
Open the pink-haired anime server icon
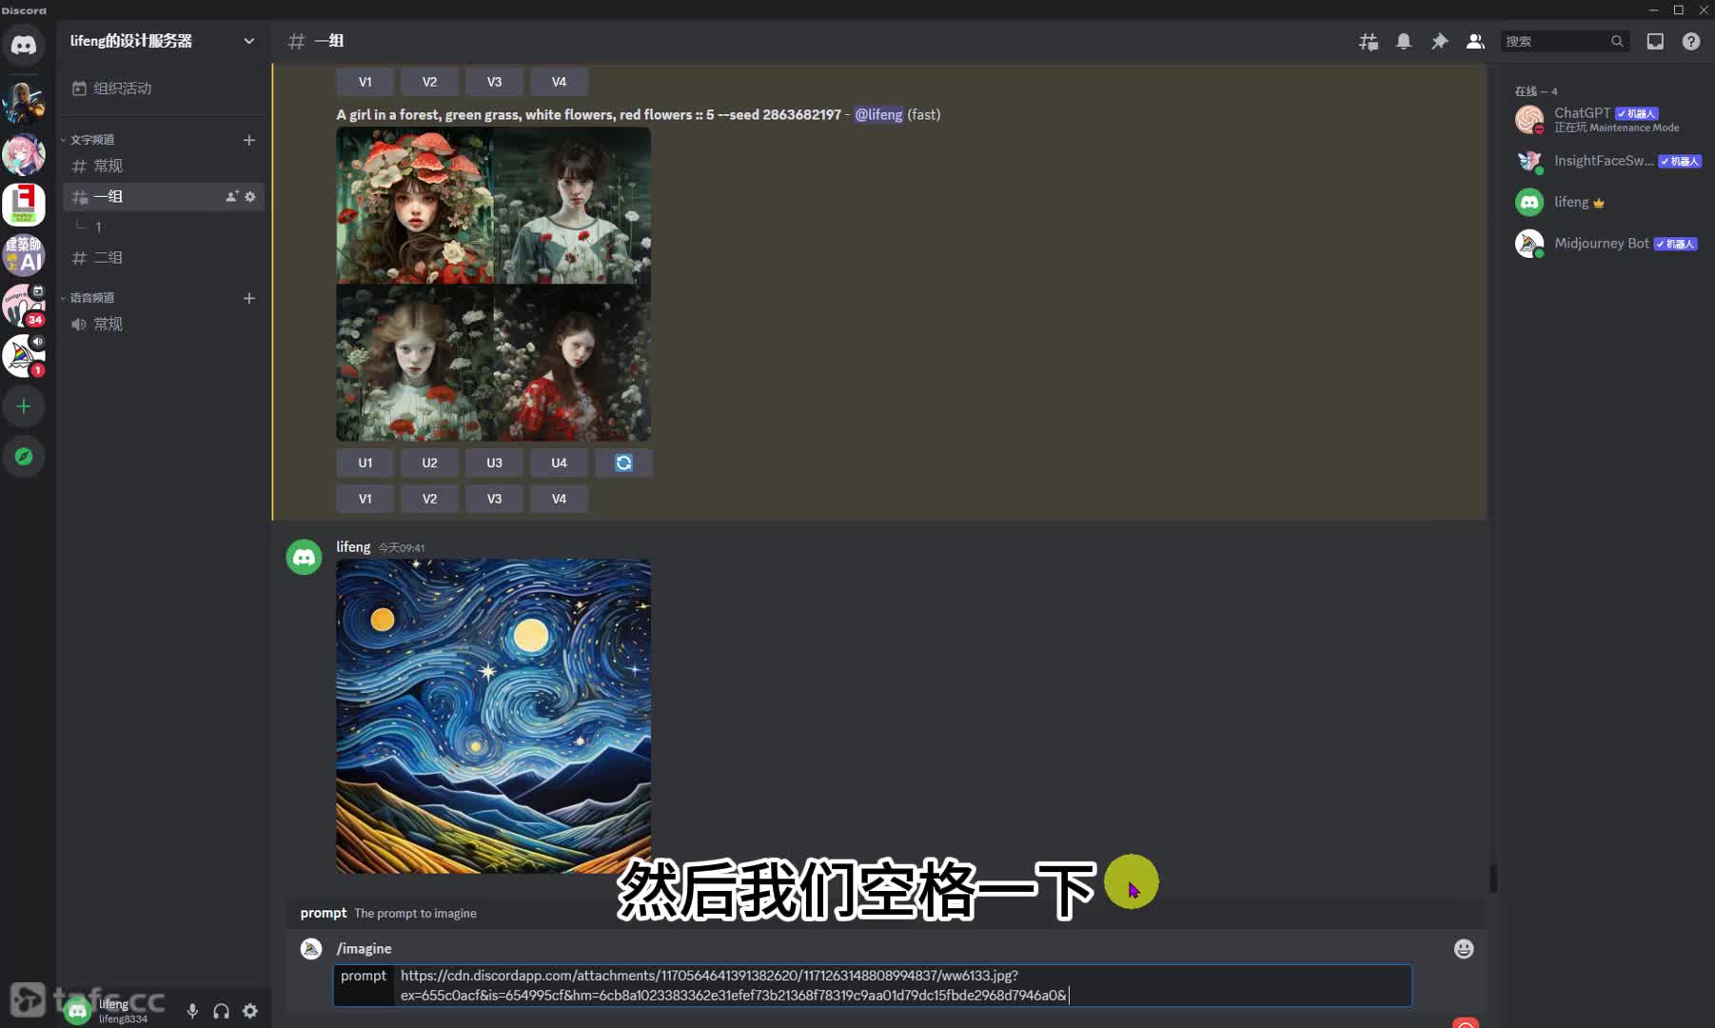pos(24,153)
